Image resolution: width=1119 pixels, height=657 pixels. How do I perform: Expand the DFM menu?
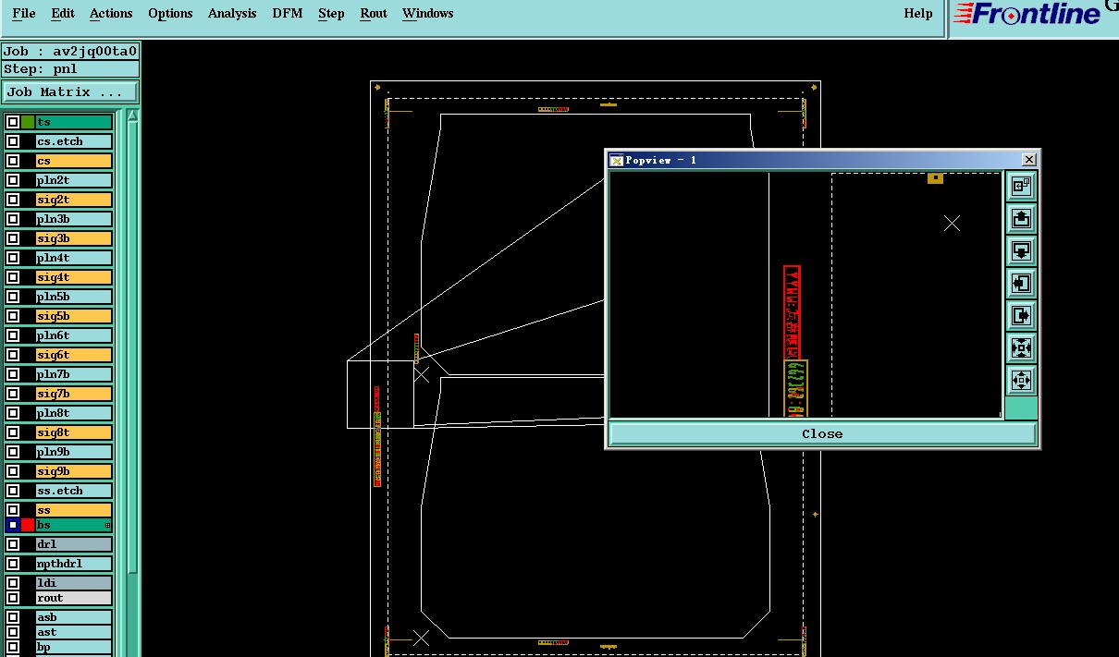click(287, 14)
